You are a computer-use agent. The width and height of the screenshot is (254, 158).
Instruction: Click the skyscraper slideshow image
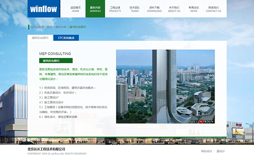pos(166,86)
